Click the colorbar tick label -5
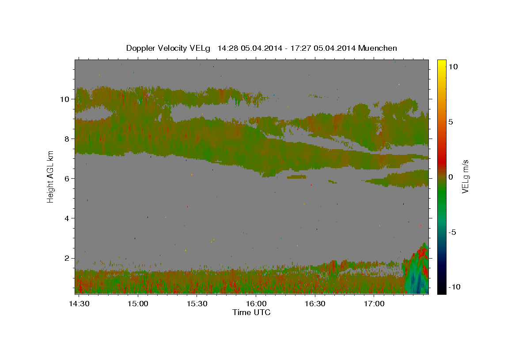The width and height of the screenshot is (530, 353). [452, 232]
